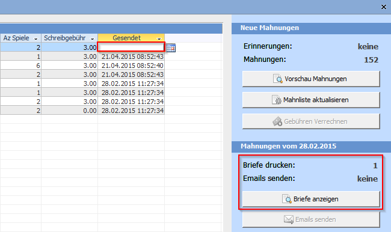Click the Briefe drucken label
This screenshot has height=232, width=391.
tap(269, 165)
